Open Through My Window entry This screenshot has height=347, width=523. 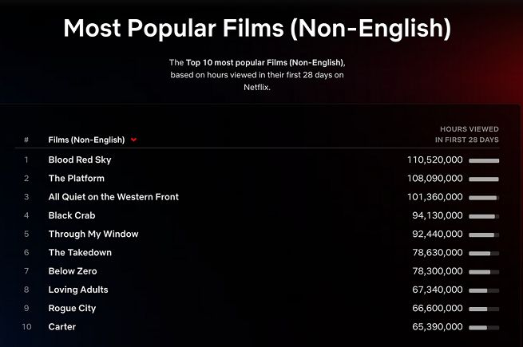93,234
